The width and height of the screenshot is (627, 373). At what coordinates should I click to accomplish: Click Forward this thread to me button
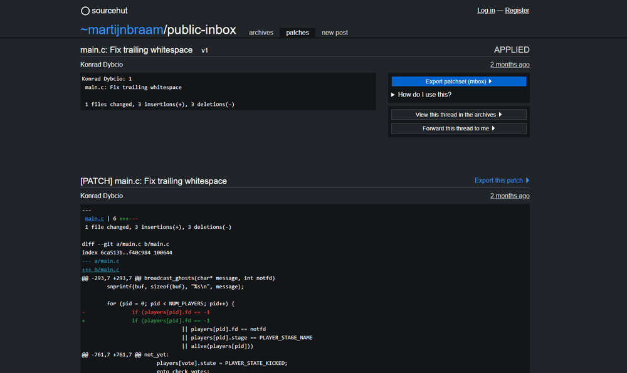[x=459, y=129]
